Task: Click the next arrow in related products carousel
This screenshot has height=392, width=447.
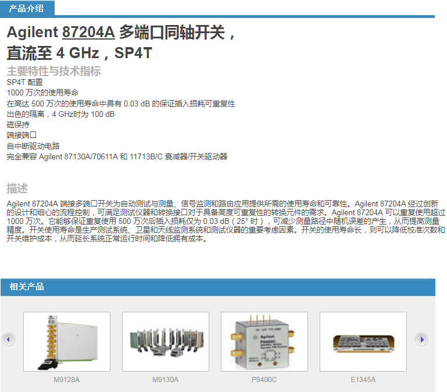Action: tap(421, 339)
